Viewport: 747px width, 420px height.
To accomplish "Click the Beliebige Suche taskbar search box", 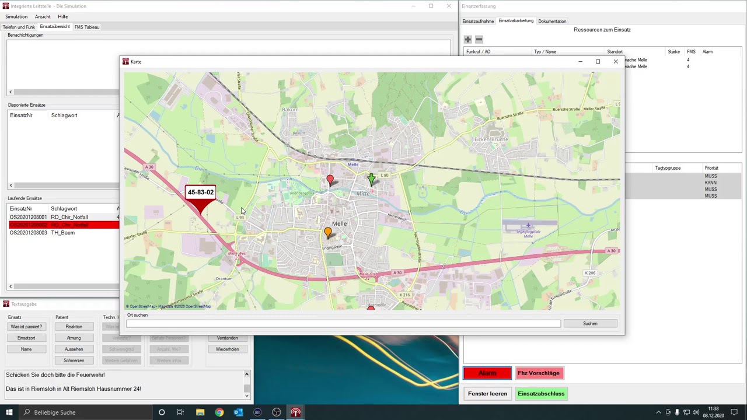I will pyautogui.click(x=85, y=412).
